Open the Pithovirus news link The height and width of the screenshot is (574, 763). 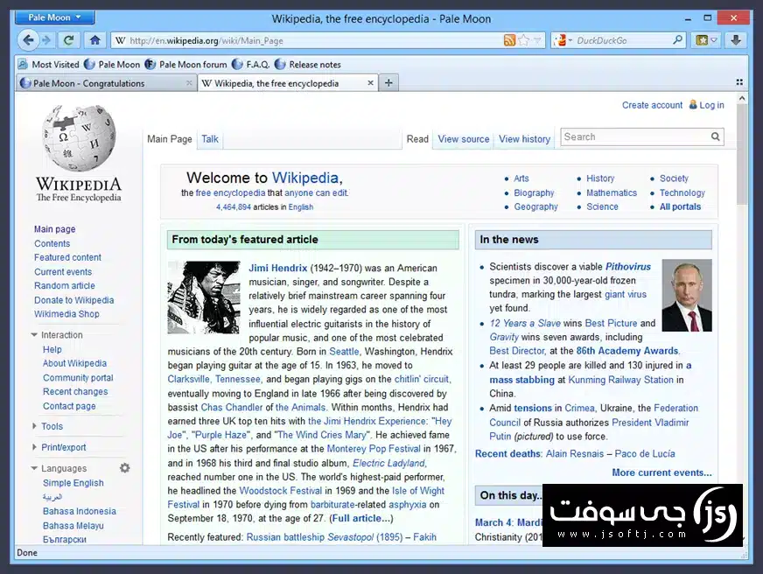coord(627,267)
